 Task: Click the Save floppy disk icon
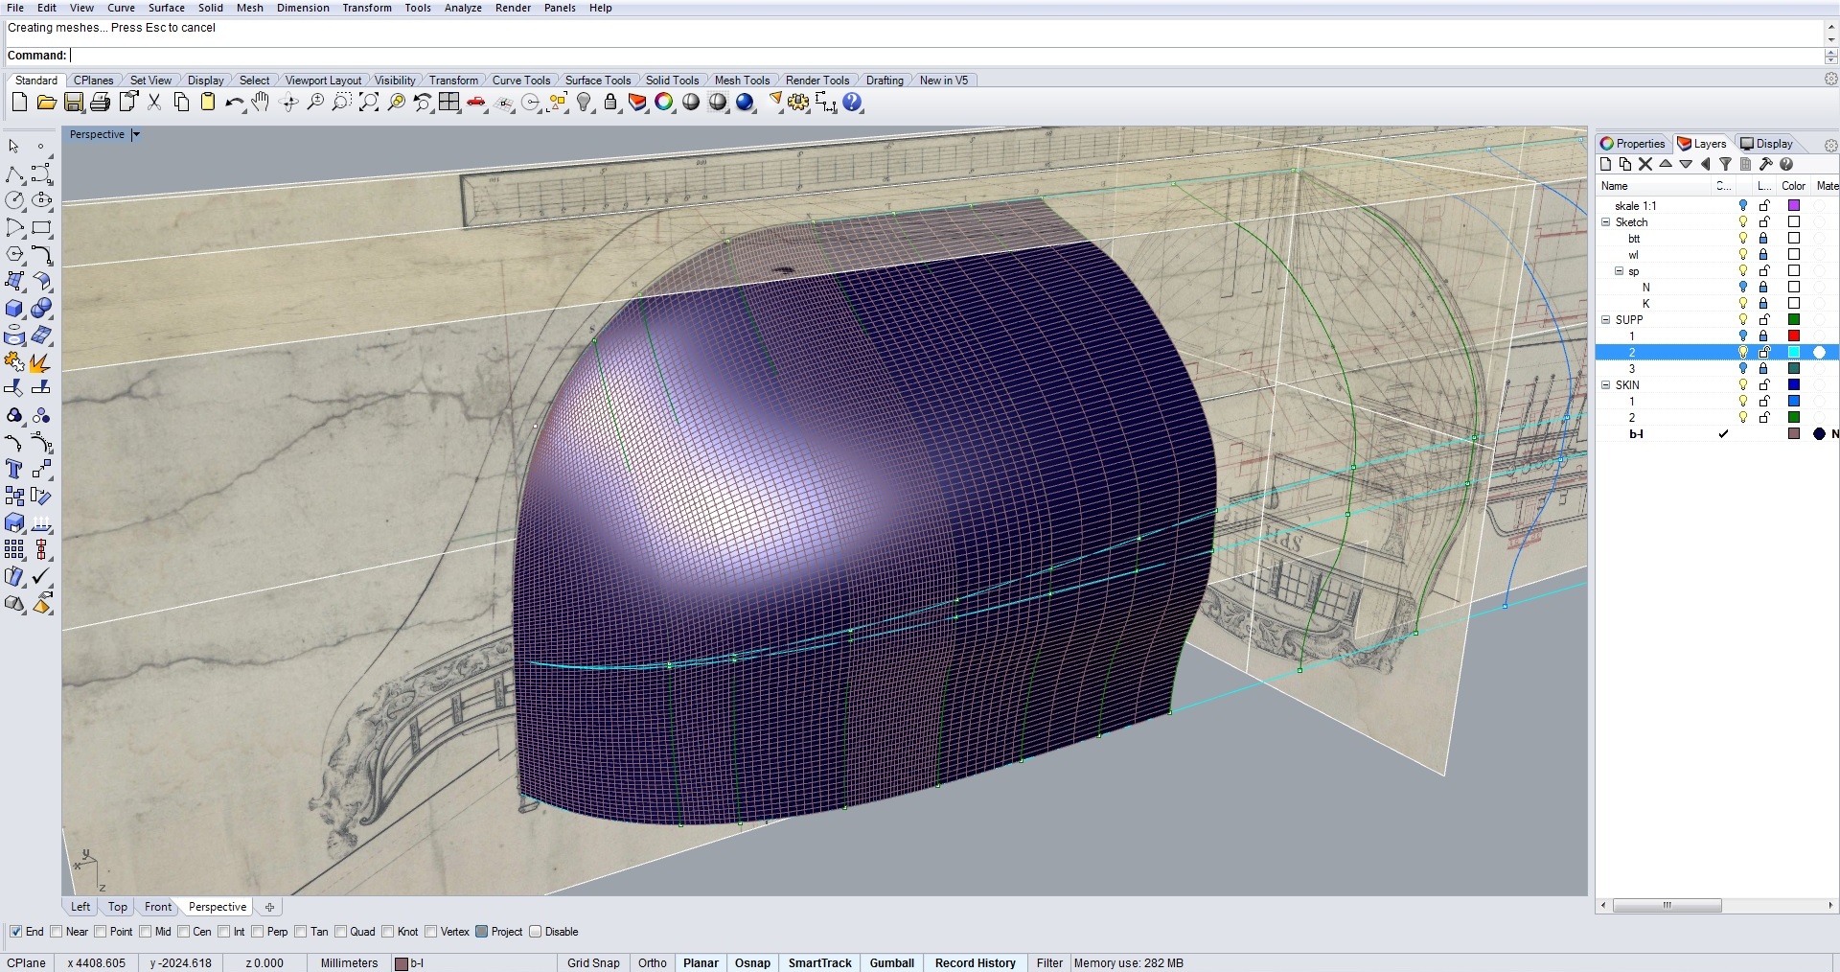(x=74, y=103)
